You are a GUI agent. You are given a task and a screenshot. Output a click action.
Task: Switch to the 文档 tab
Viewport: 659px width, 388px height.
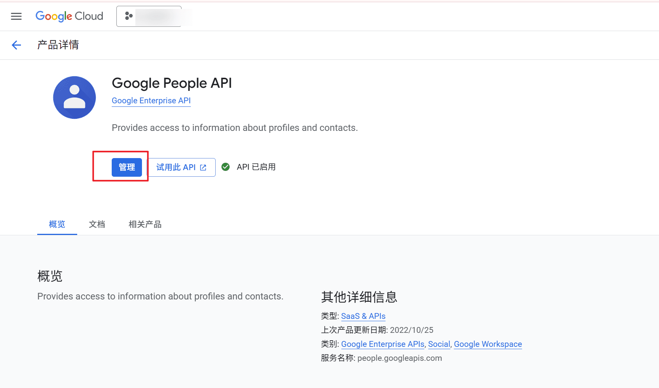(x=97, y=224)
